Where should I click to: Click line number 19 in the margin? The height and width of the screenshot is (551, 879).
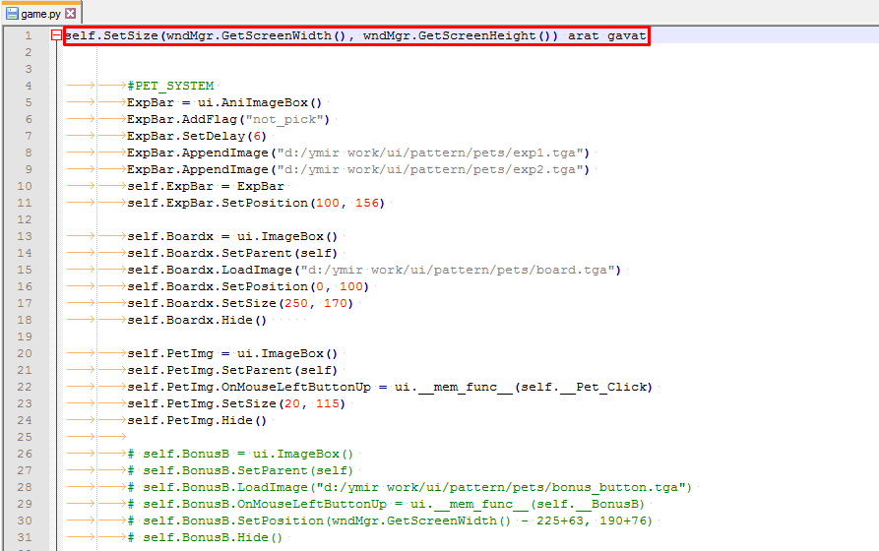[25, 337]
